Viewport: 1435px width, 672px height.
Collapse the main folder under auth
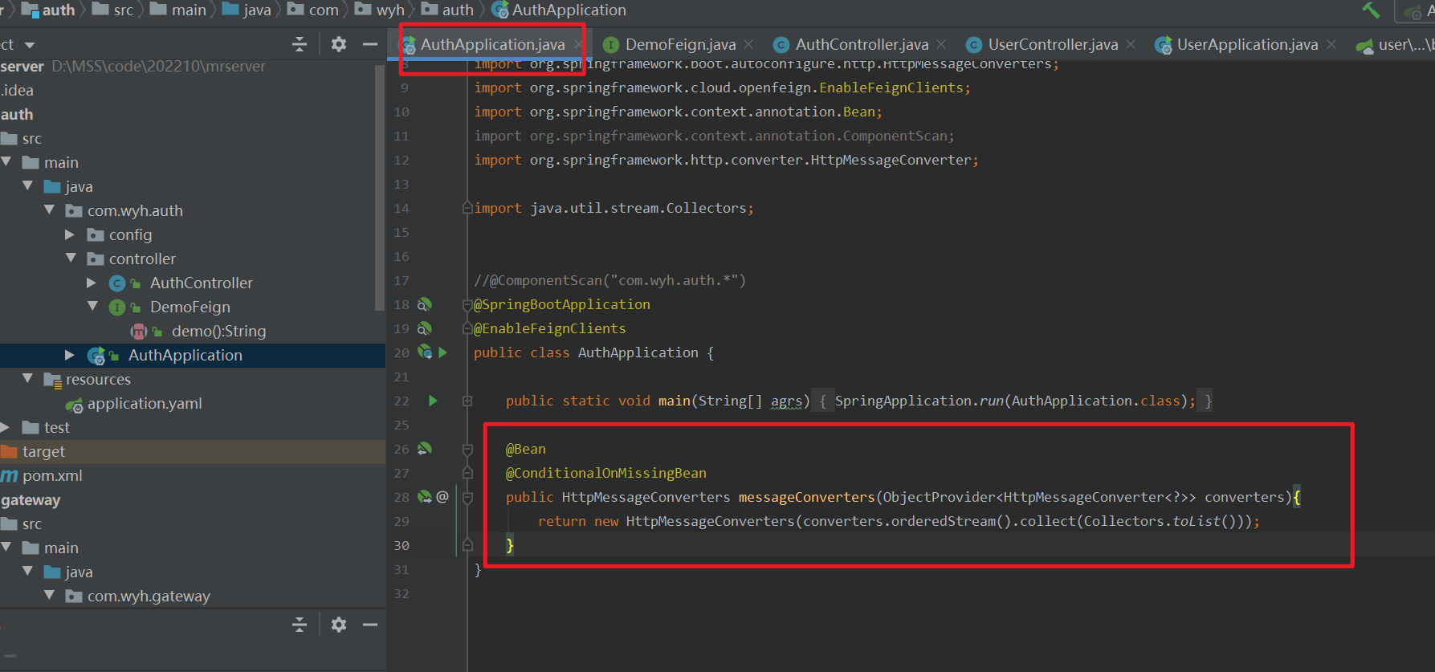[x=6, y=162]
